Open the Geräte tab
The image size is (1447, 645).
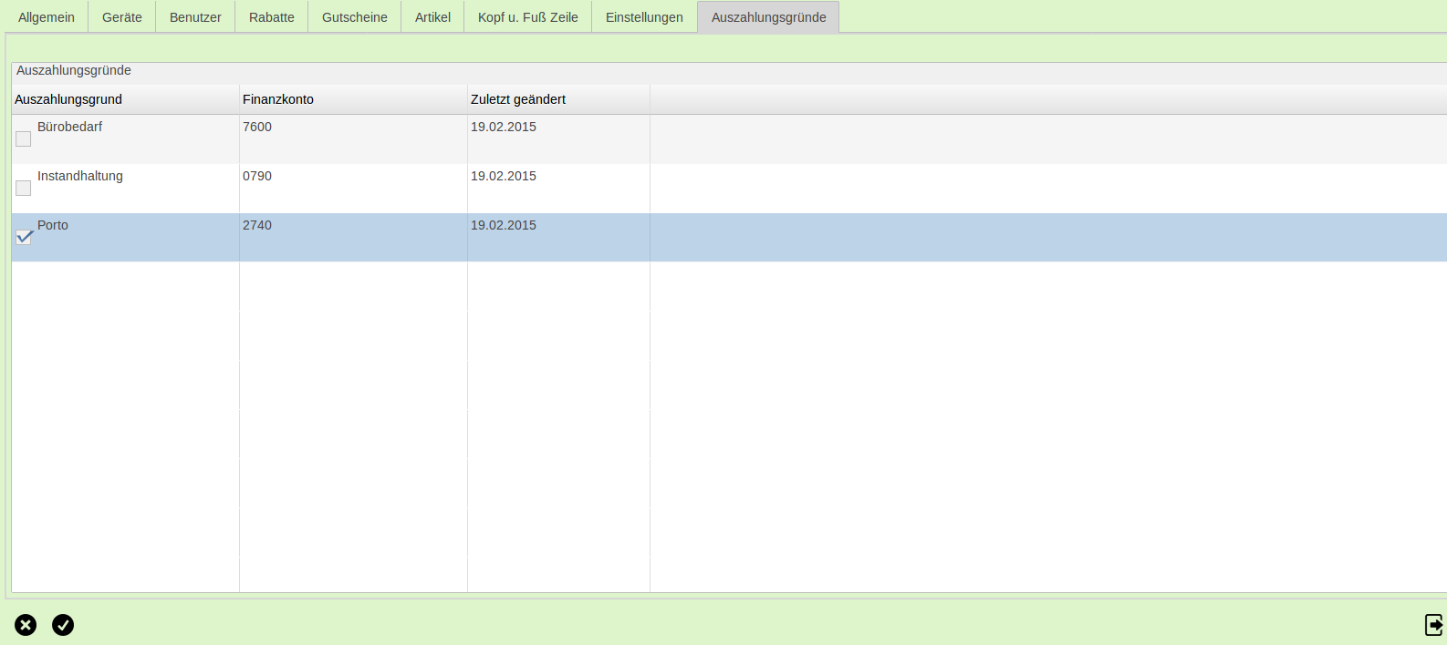coord(122,17)
